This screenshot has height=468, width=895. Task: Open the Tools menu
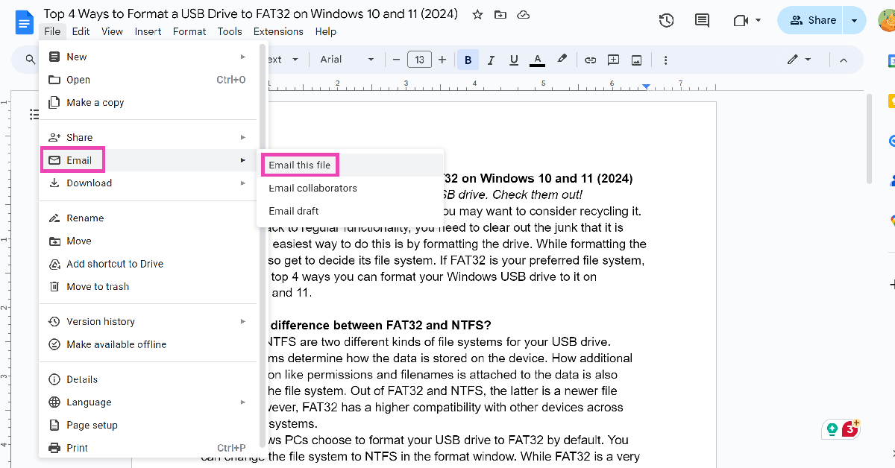pyautogui.click(x=230, y=31)
